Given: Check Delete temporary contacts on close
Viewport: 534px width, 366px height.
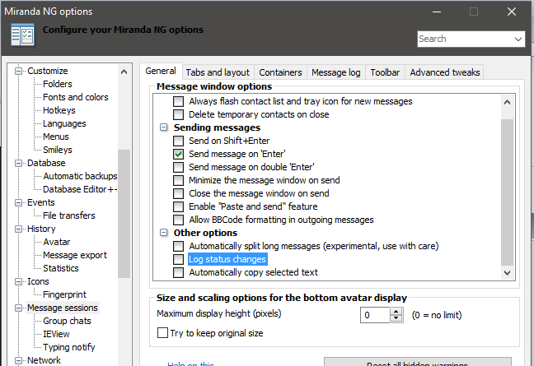Looking at the screenshot, I should coord(179,114).
